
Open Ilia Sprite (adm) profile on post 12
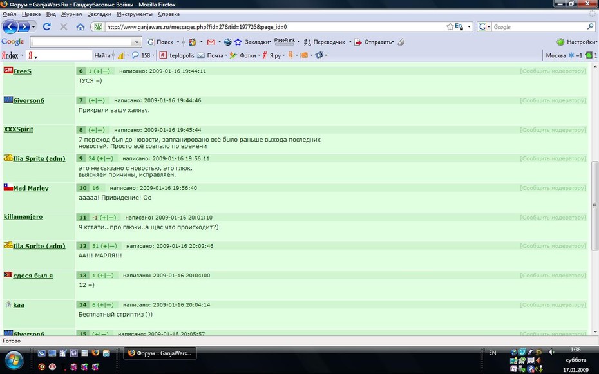pyautogui.click(x=39, y=246)
